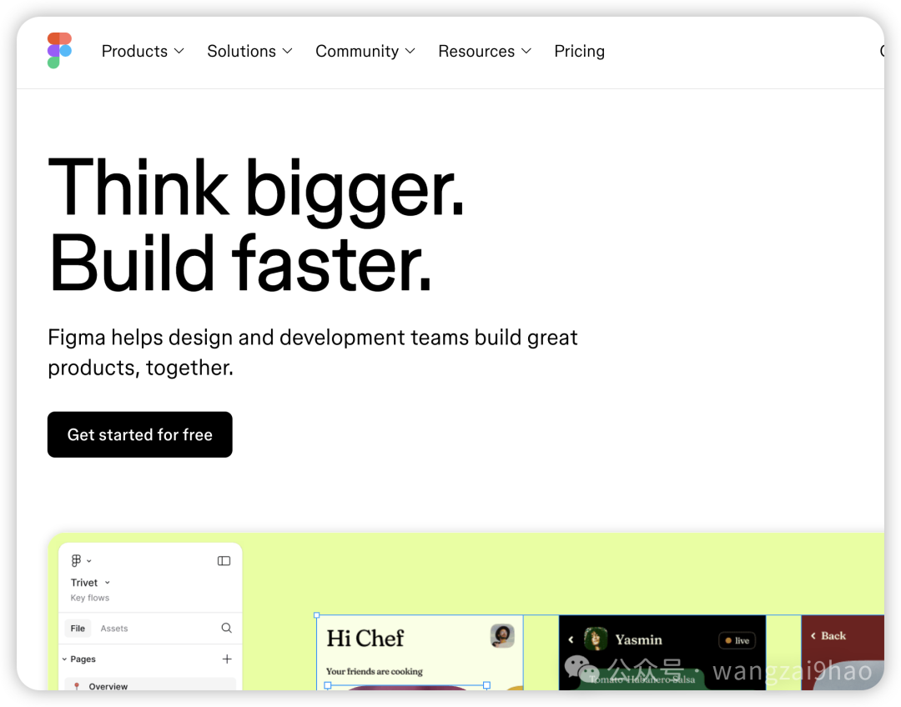This screenshot has width=901, height=707.
Task: Click Yasmin's profile avatar
Action: pyautogui.click(x=596, y=639)
